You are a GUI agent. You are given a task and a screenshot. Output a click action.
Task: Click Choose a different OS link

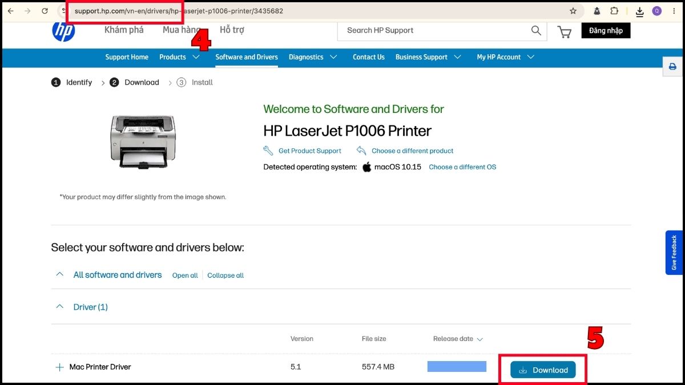click(x=462, y=167)
